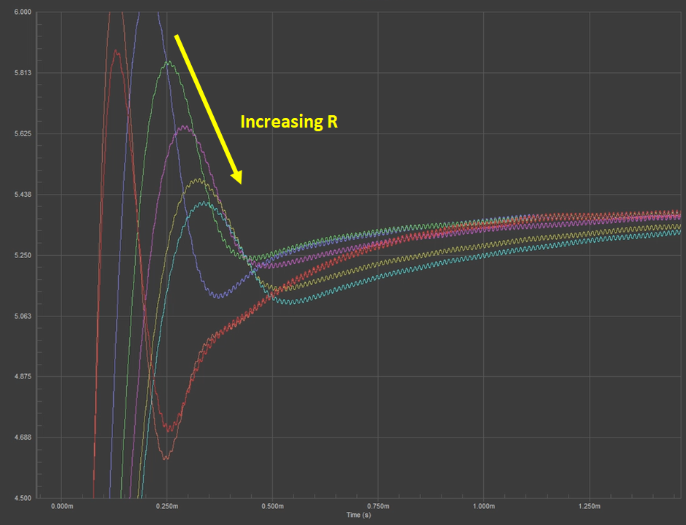Select the 1.250m time axis tick label
This screenshot has height=525, width=686.
click(x=590, y=506)
